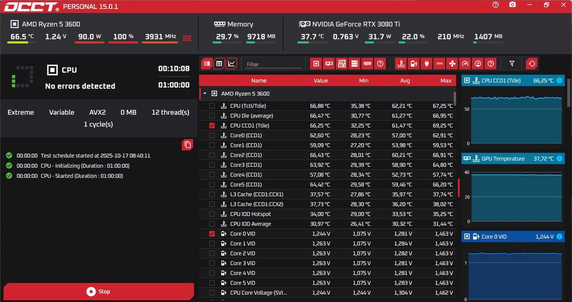Check the CPU (Tctl/Tdie) checkbox
This screenshot has height=302, width=572.
(x=212, y=106)
